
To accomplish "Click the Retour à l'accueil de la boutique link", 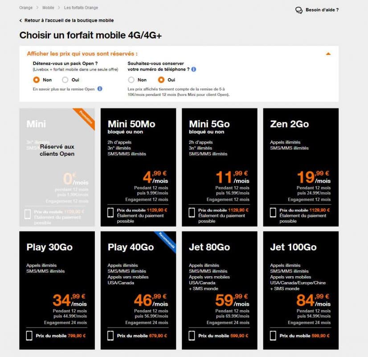I will pos(69,21).
